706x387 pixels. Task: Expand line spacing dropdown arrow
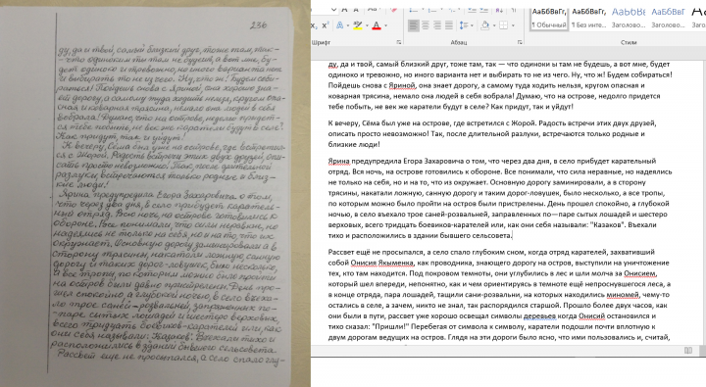472,25
